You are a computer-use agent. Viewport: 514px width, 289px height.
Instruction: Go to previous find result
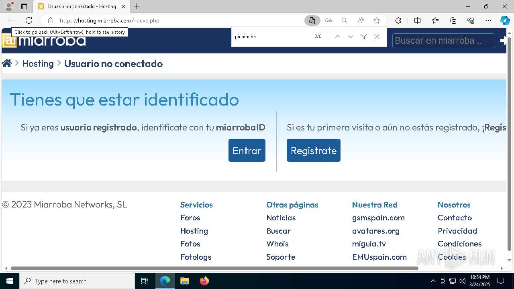pos(338,37)
